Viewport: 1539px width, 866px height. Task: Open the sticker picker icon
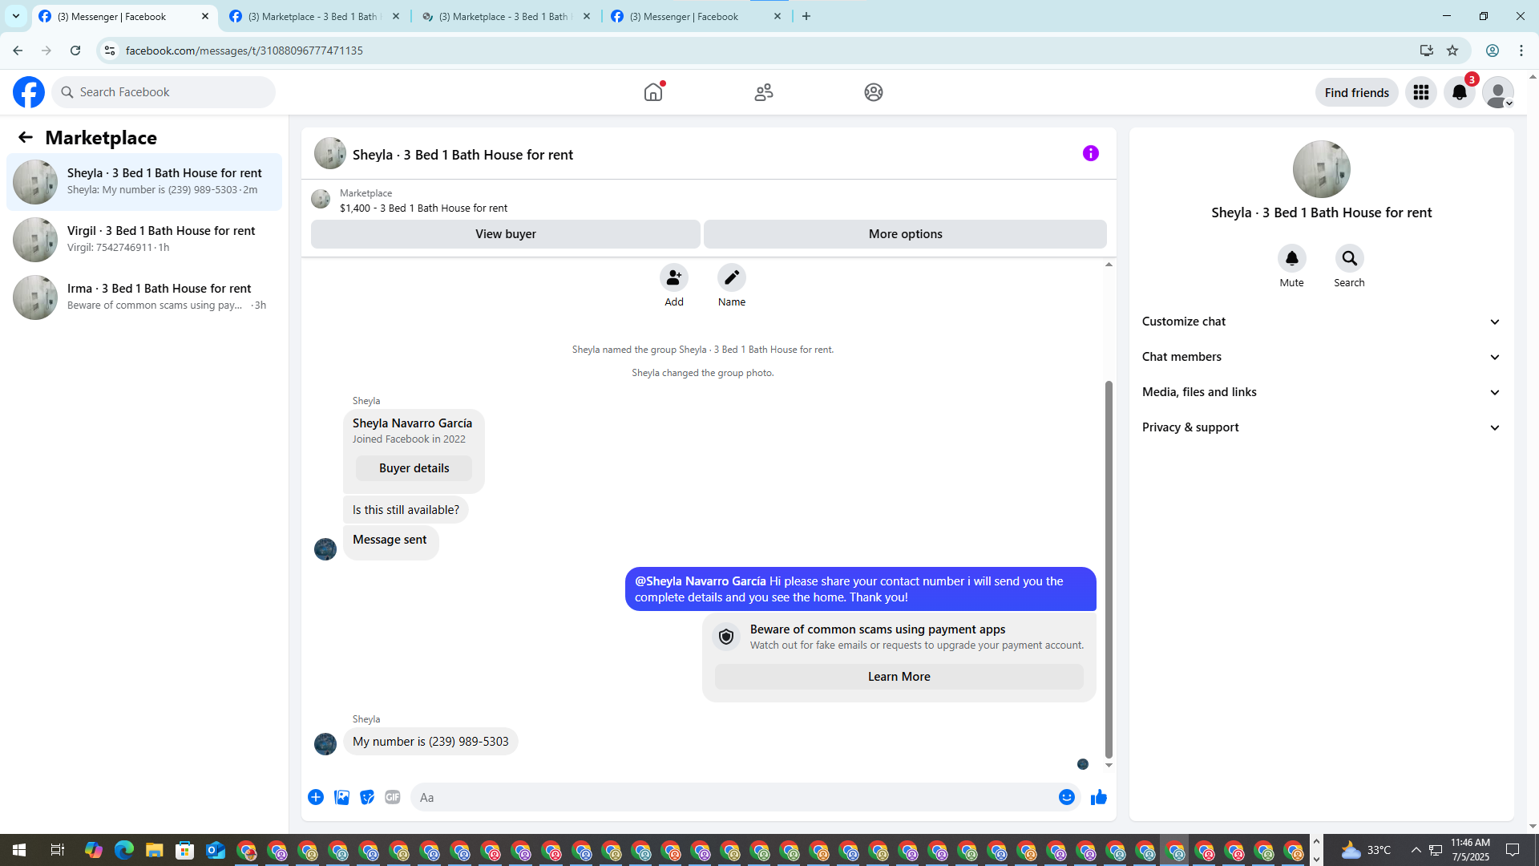(x=367, y=797)
